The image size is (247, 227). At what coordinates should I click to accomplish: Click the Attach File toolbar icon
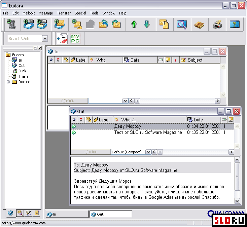(x=164, y=24)
